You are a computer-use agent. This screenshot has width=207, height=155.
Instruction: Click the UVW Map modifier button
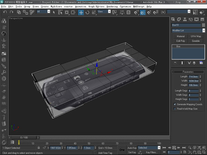coord(196,36)
